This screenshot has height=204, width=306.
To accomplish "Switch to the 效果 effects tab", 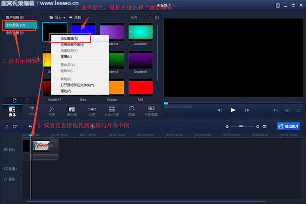I will coord(52,112).
